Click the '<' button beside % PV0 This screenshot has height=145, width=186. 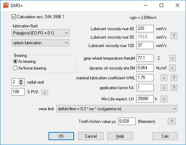click(45, 93)
